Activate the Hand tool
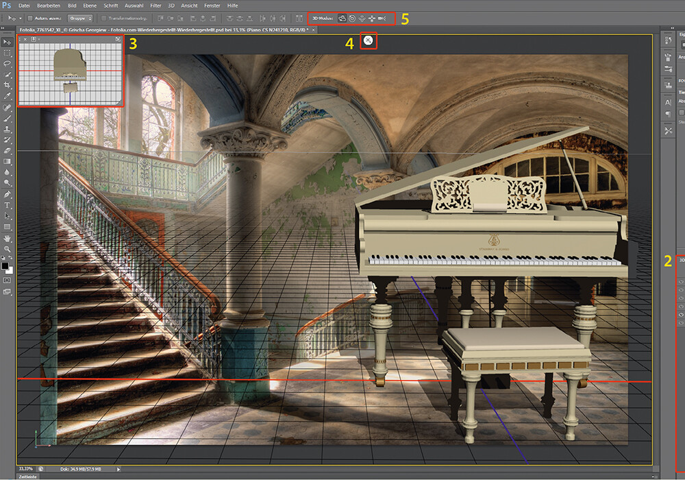 (7, 239)
